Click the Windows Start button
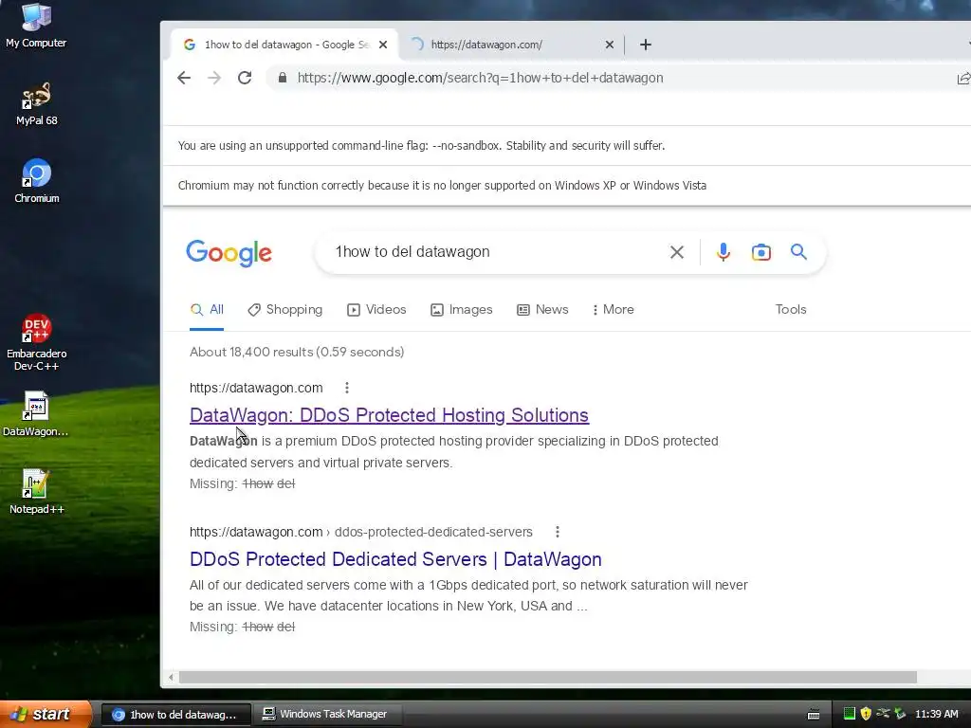The height and width of the screenshot is (728, 971). 45,714
